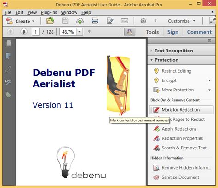Screen dimensions: 218x188
Task: Click the Print icon
Action: 95,21
